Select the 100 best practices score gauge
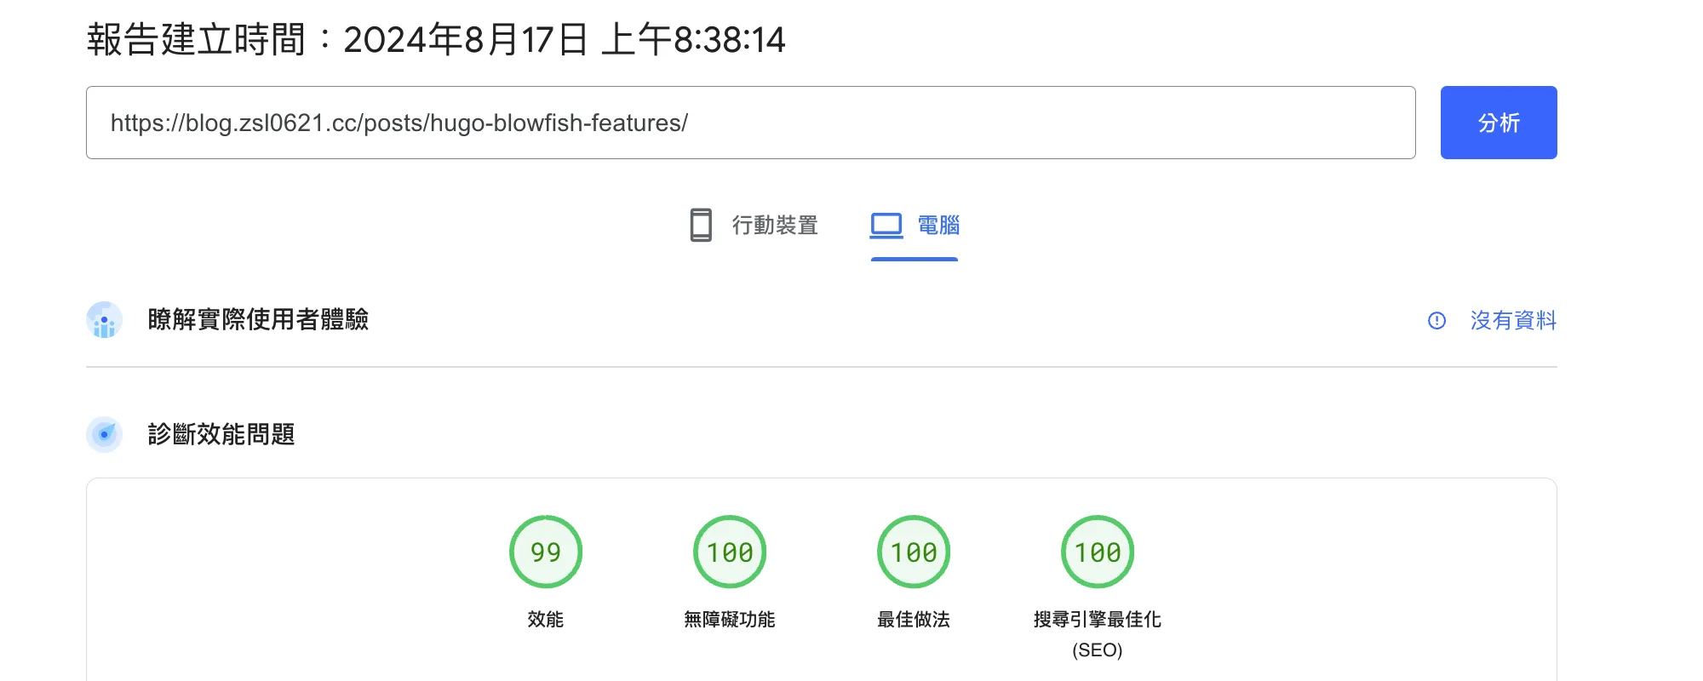The image size is (1703, 681). (914, 552)
